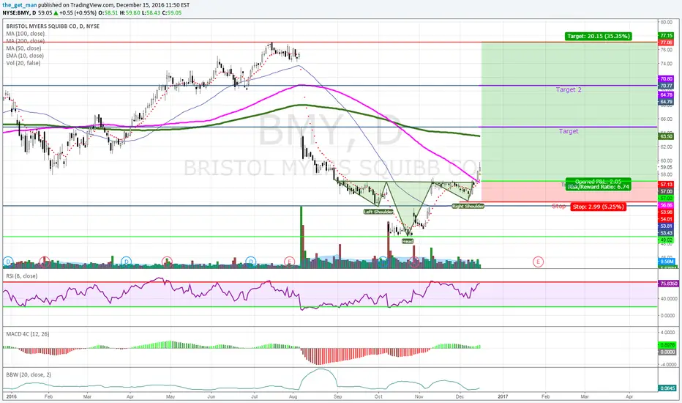Image resolution: width=682 pixels, height=403 pixels.
Task: Select the purple 'Target 2' line label
Action: (569, 89)
